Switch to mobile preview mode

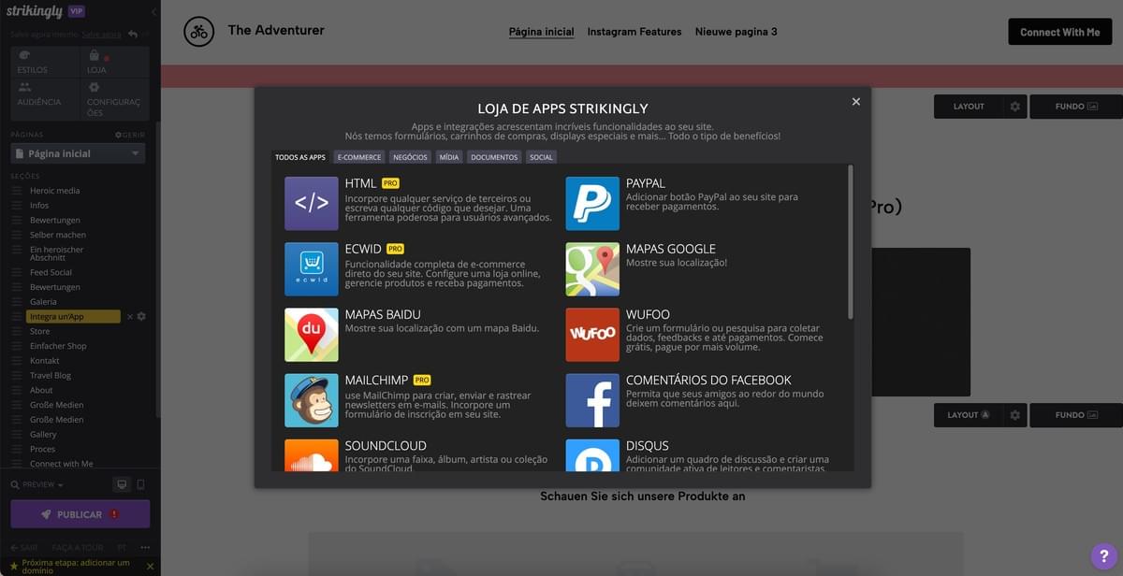pyautogui.click(x=140, y=484)
